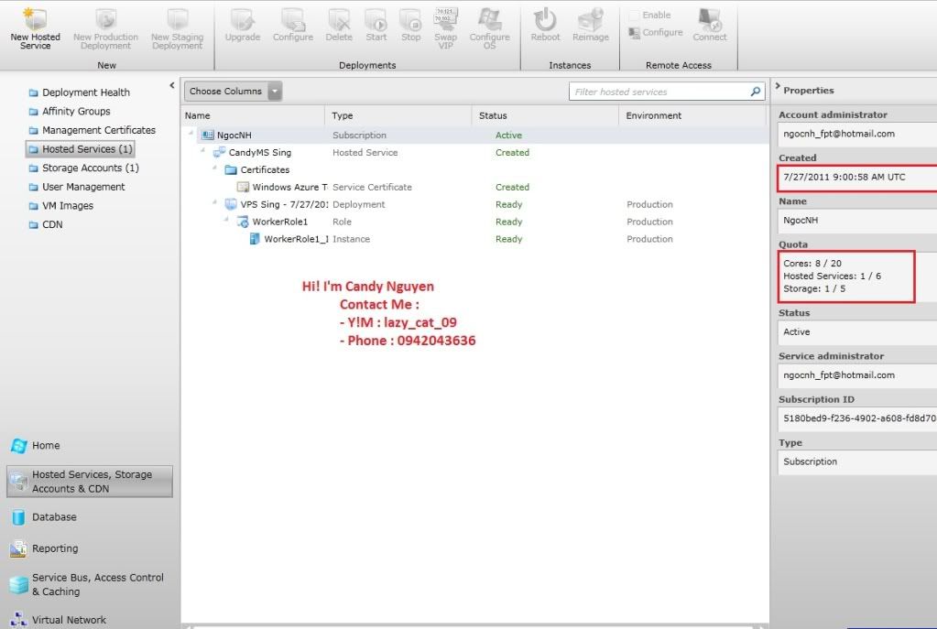Enable Remote Access checkbox

coord(634,15)
